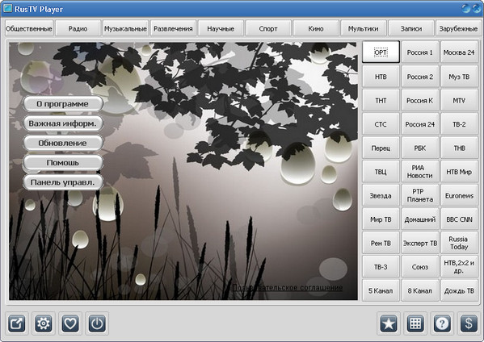Select the BBC CNN channel
Viewport: 484px width, 342px height.
coord(459,219)
